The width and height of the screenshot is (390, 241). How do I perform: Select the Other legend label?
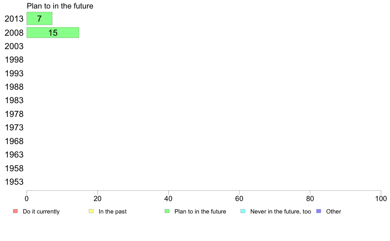click(x=334, y=212)
